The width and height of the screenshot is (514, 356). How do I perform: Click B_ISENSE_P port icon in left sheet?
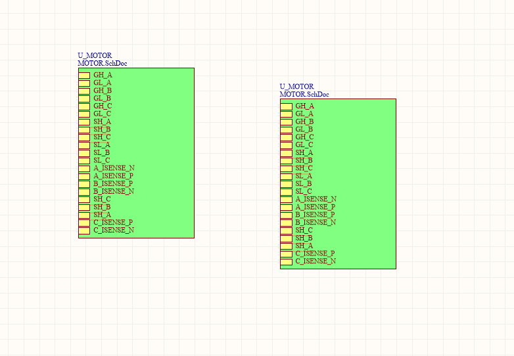coord(84,184)
